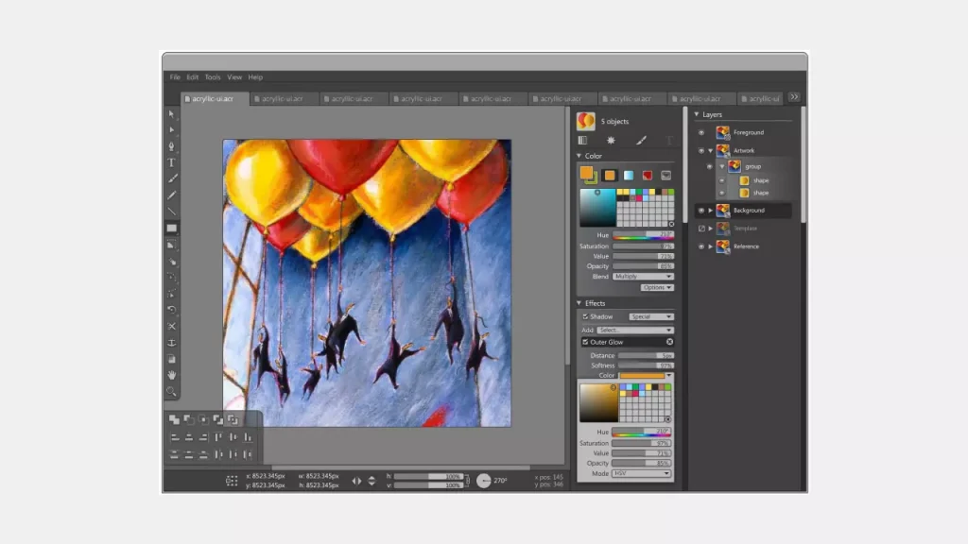Click the Outer Glow color gradient picker

[598, 402]
